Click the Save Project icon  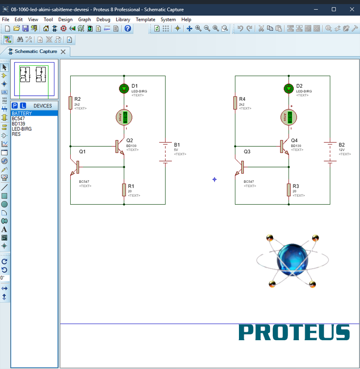pyautogui.click(x=25, y=28)
